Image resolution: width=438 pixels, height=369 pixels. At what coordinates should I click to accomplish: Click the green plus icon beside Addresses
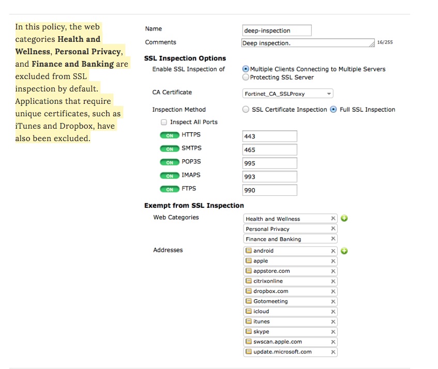coord(344,251)
